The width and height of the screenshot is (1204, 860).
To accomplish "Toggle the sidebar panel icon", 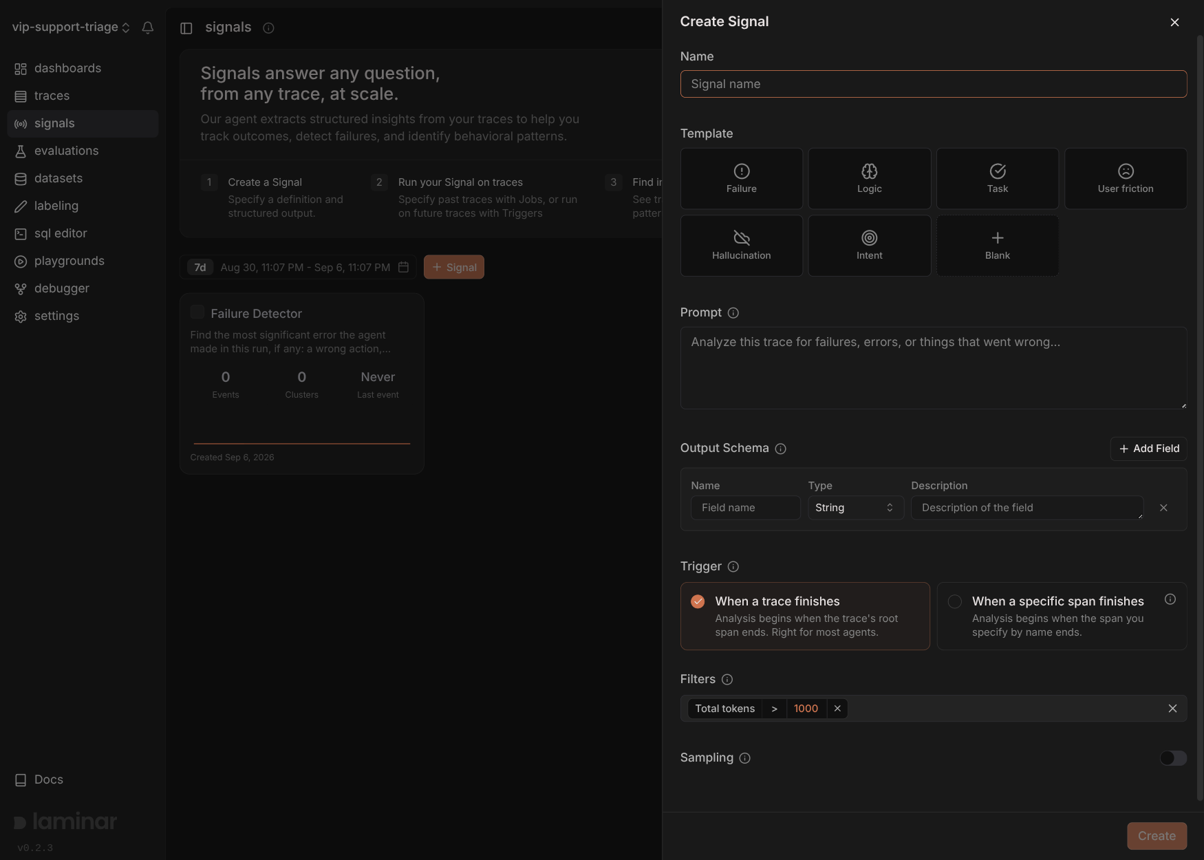I will coord(186,28).
